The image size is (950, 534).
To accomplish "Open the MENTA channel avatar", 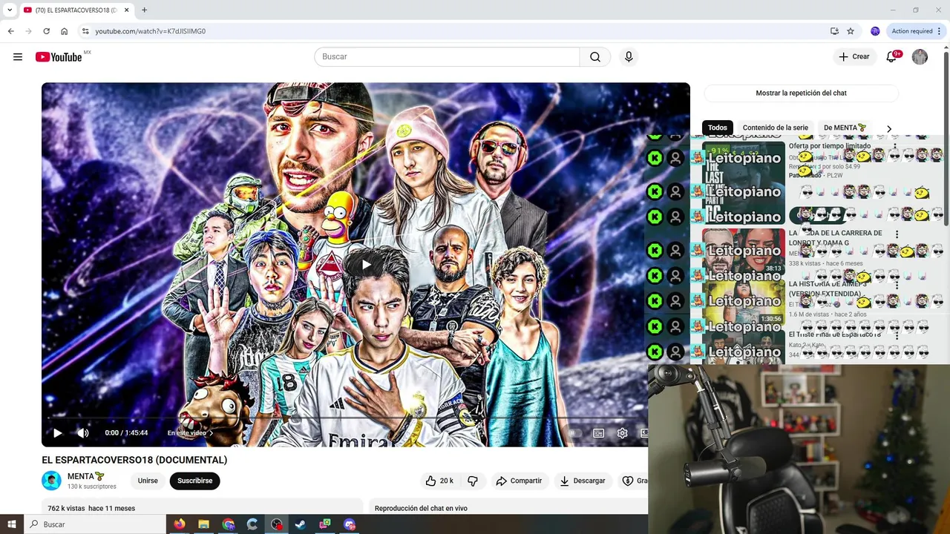I will click(51, 481).
